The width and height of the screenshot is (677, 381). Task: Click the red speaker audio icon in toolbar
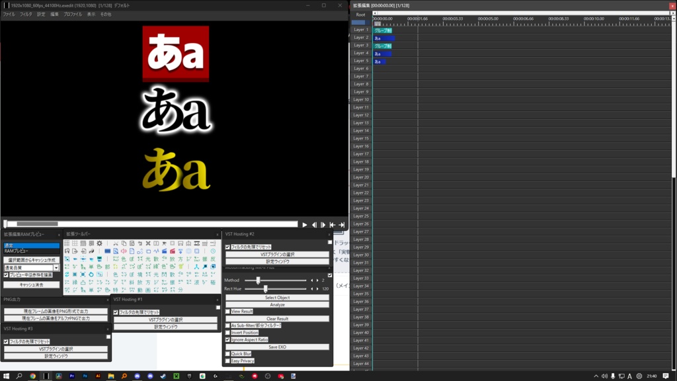[124, 251]
